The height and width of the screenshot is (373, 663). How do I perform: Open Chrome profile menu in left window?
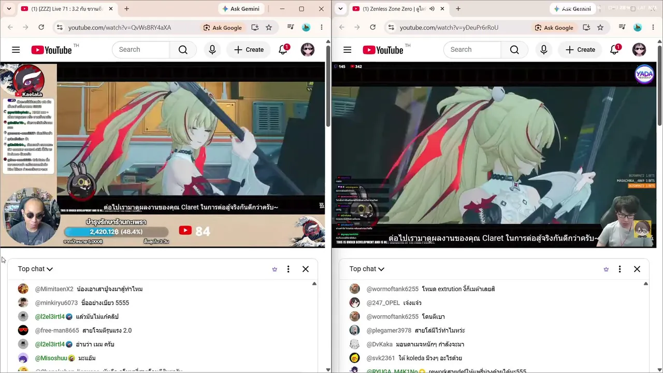pos(306,27)
